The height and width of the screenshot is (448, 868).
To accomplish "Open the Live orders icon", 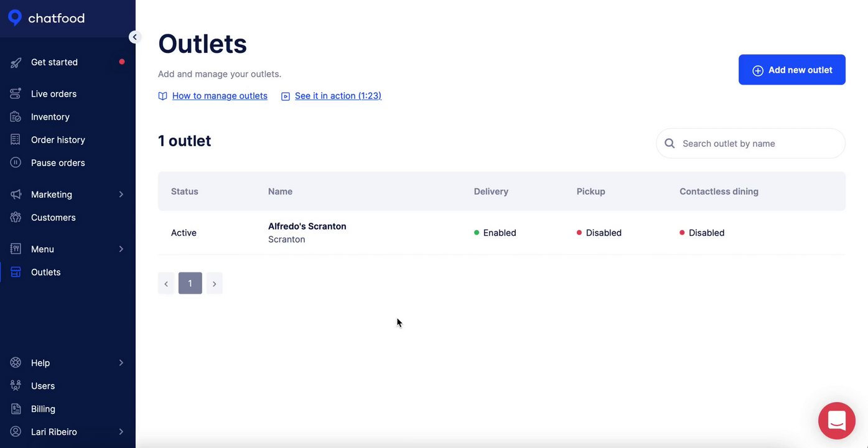I will pos(16,94).
